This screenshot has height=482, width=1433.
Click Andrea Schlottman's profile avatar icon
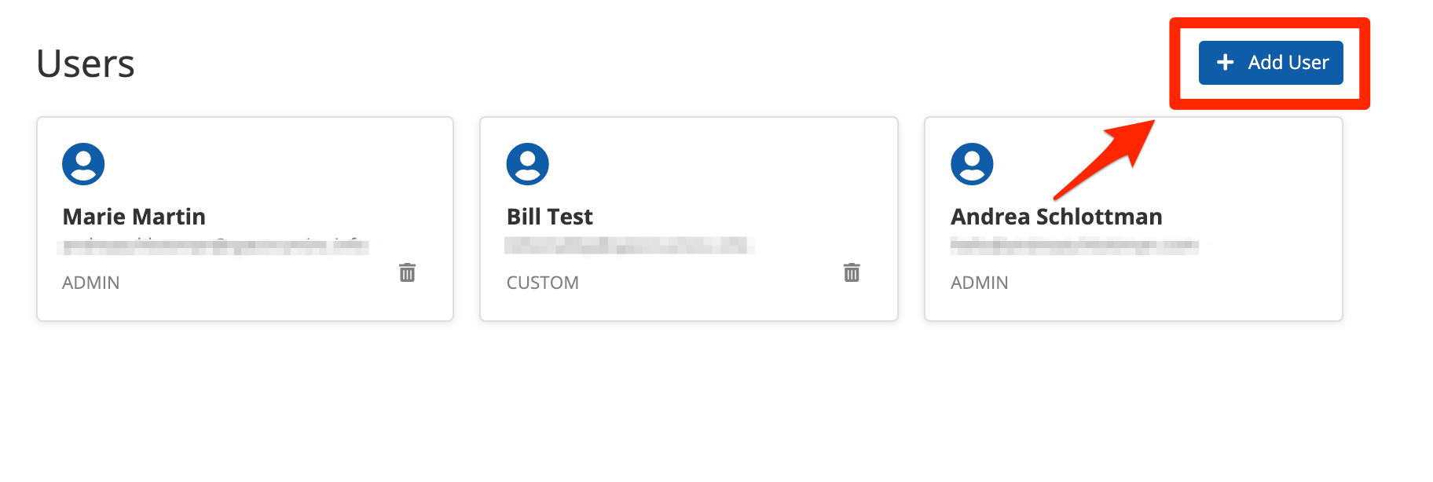[x=972, y=164]
